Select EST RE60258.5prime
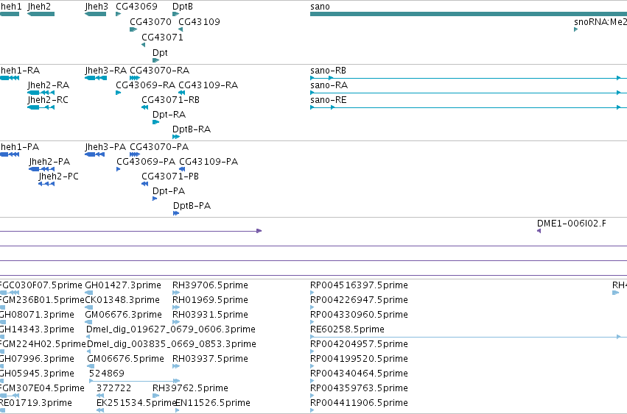 347,329
